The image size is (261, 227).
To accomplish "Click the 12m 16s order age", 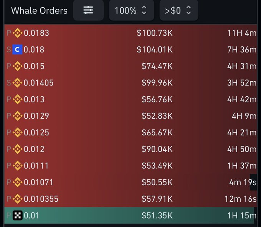I will pos(241,199).
